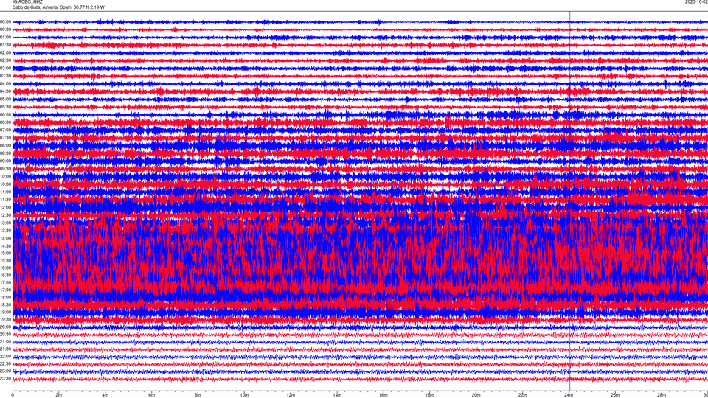
Task: Select the 21:00 trace time label
Action: point(5,341)
